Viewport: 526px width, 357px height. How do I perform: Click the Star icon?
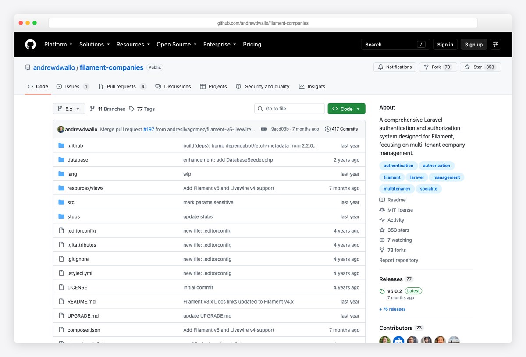[x=467, y=67]
